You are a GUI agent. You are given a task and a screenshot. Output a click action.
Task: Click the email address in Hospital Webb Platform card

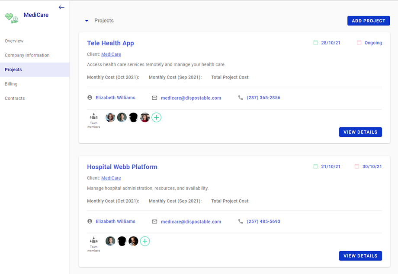[191, 222]
